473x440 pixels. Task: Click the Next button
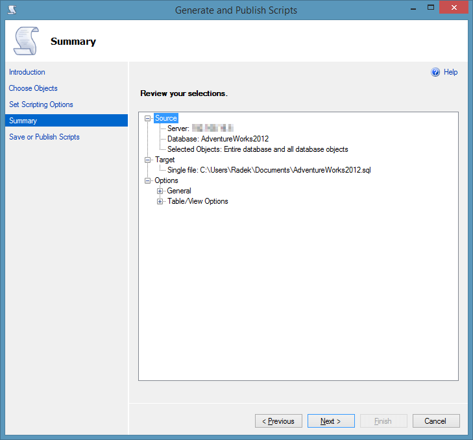[x=331, y=421]
